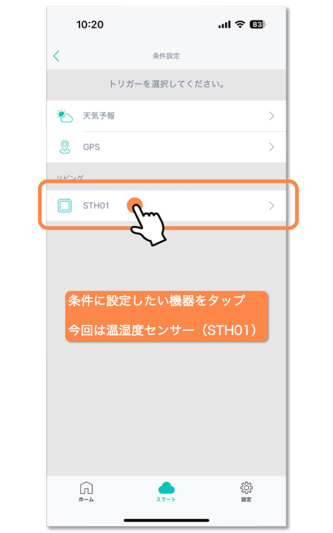Expand the GPS row chevron
The height and width of the screenshot is (533, 333).
coord(271,147)
